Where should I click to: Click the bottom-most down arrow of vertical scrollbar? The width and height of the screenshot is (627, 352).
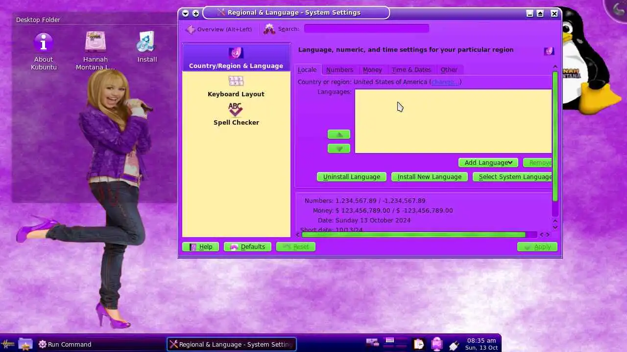click(555, 227)
